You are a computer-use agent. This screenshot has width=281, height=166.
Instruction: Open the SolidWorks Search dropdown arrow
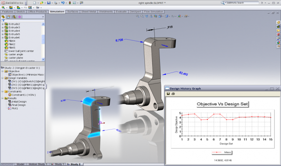(225, 3)
